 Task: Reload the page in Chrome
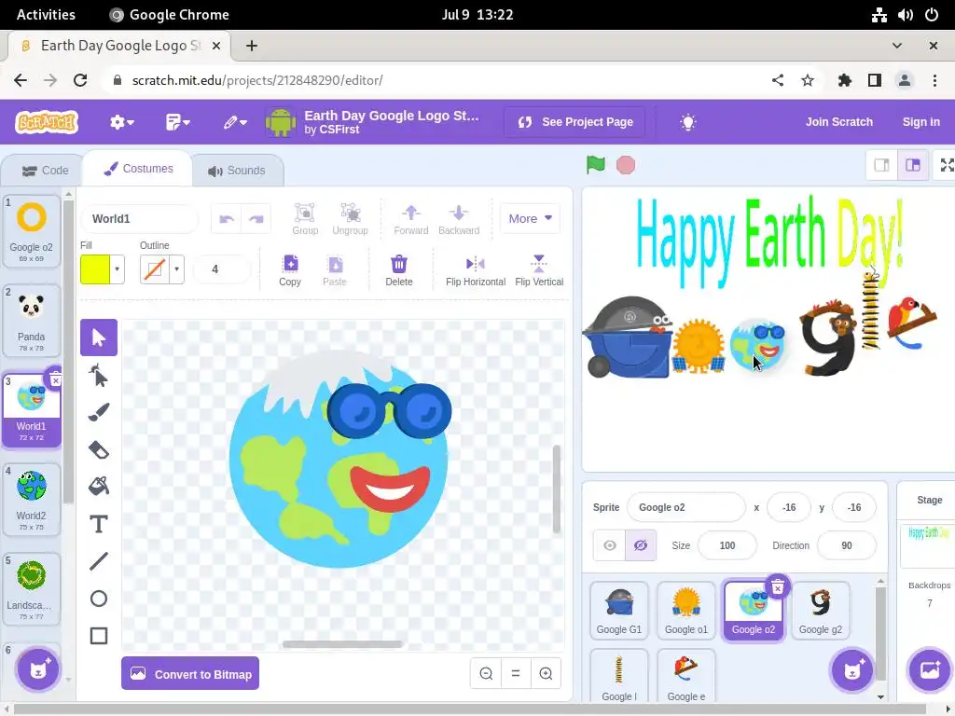click(80, 80)
